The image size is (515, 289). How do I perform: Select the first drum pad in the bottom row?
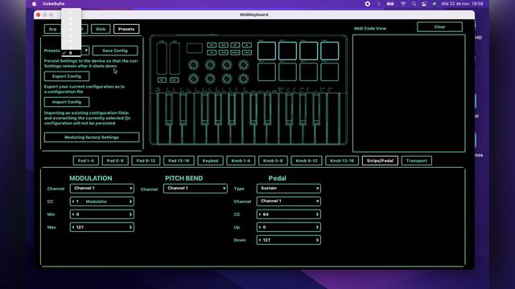(x=266, y=71)
